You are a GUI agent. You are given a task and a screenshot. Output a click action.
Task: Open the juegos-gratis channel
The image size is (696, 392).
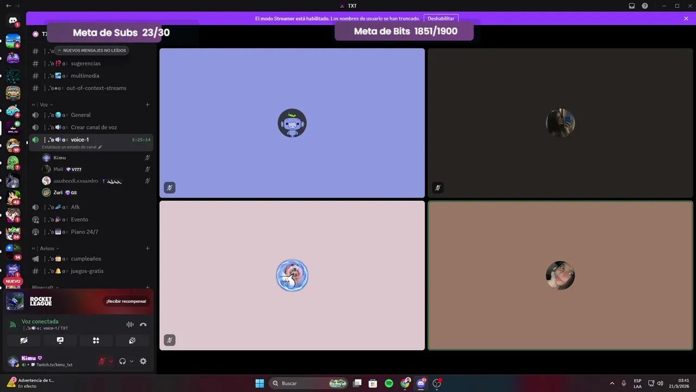91,271
